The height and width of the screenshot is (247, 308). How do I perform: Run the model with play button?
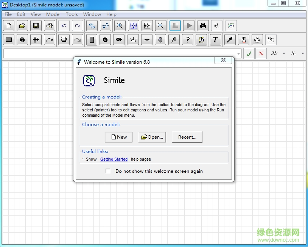(189, 26)
